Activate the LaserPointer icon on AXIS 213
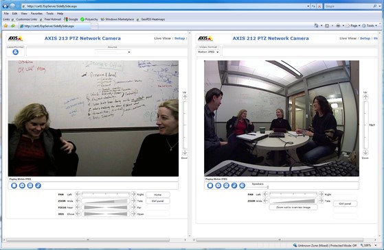The image size is (384, 250). pyautogui.click(x=15, y=52)
